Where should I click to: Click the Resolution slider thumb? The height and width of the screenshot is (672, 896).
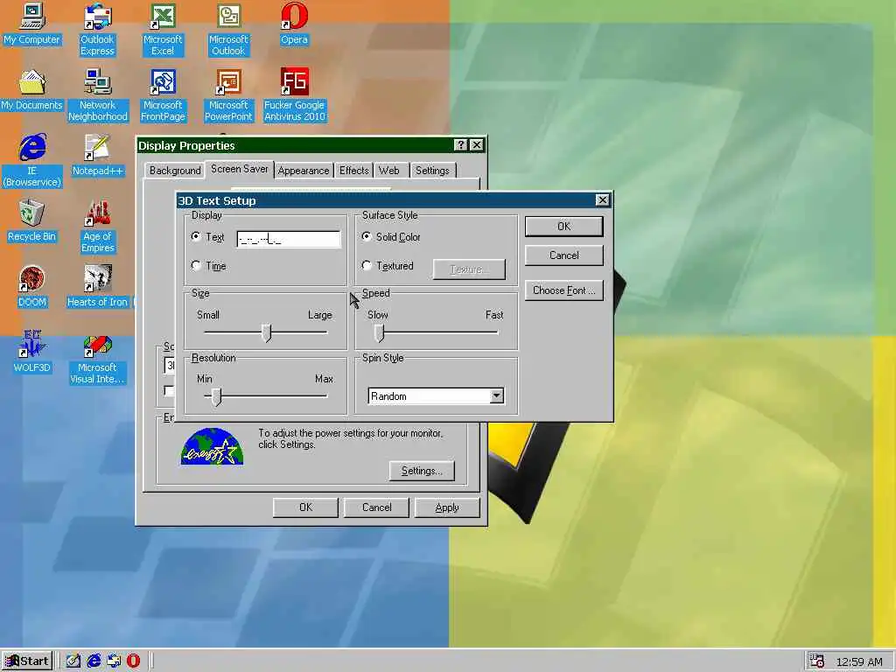tap(216, 396)
